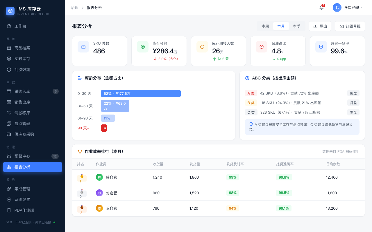The width and height of the screenshot is (372, 232).
Task: Click the 周盘 tag for A 类
Action: tap(353, 93)
